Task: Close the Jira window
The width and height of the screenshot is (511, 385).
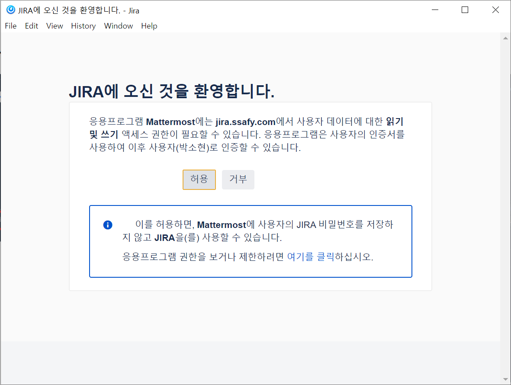Action: pyautogui.click(x=495, y=10)
